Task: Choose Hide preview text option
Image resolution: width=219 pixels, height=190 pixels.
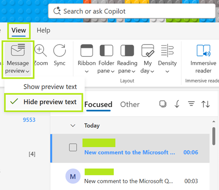Action: pos(44,102)
